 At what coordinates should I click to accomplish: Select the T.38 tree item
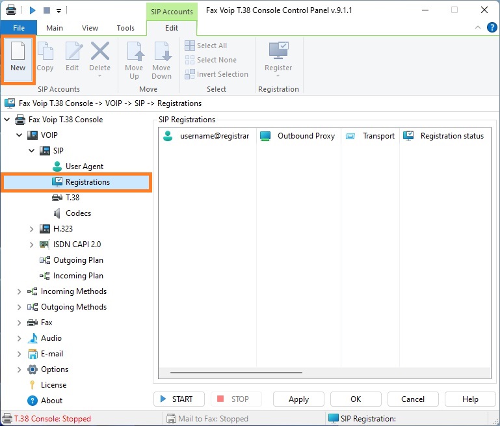pyautogui.click(x=72, y=198)
